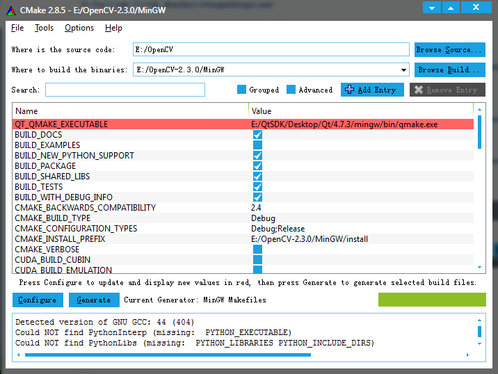Focus the Search input field
The width and height of the screenshot is (498, 374).
(125, 90)
